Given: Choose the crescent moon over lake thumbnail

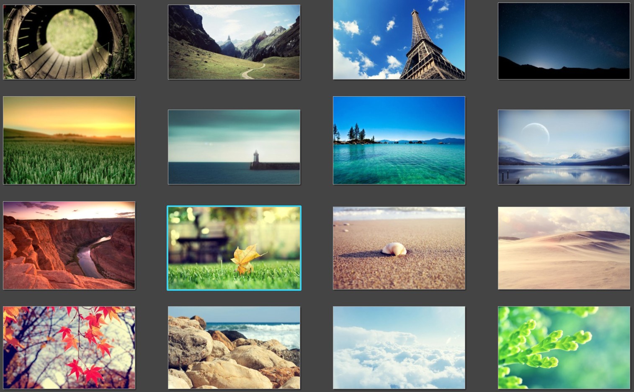Looking at the screenshot, I should pyautogui.click(x=564, y=147).
